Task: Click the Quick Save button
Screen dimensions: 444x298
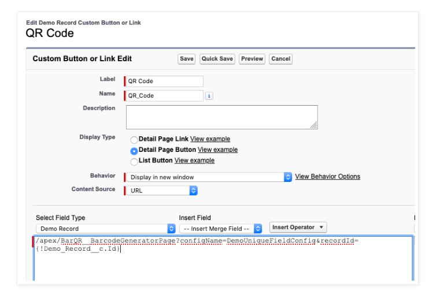Action: click(x=217, y=59)
